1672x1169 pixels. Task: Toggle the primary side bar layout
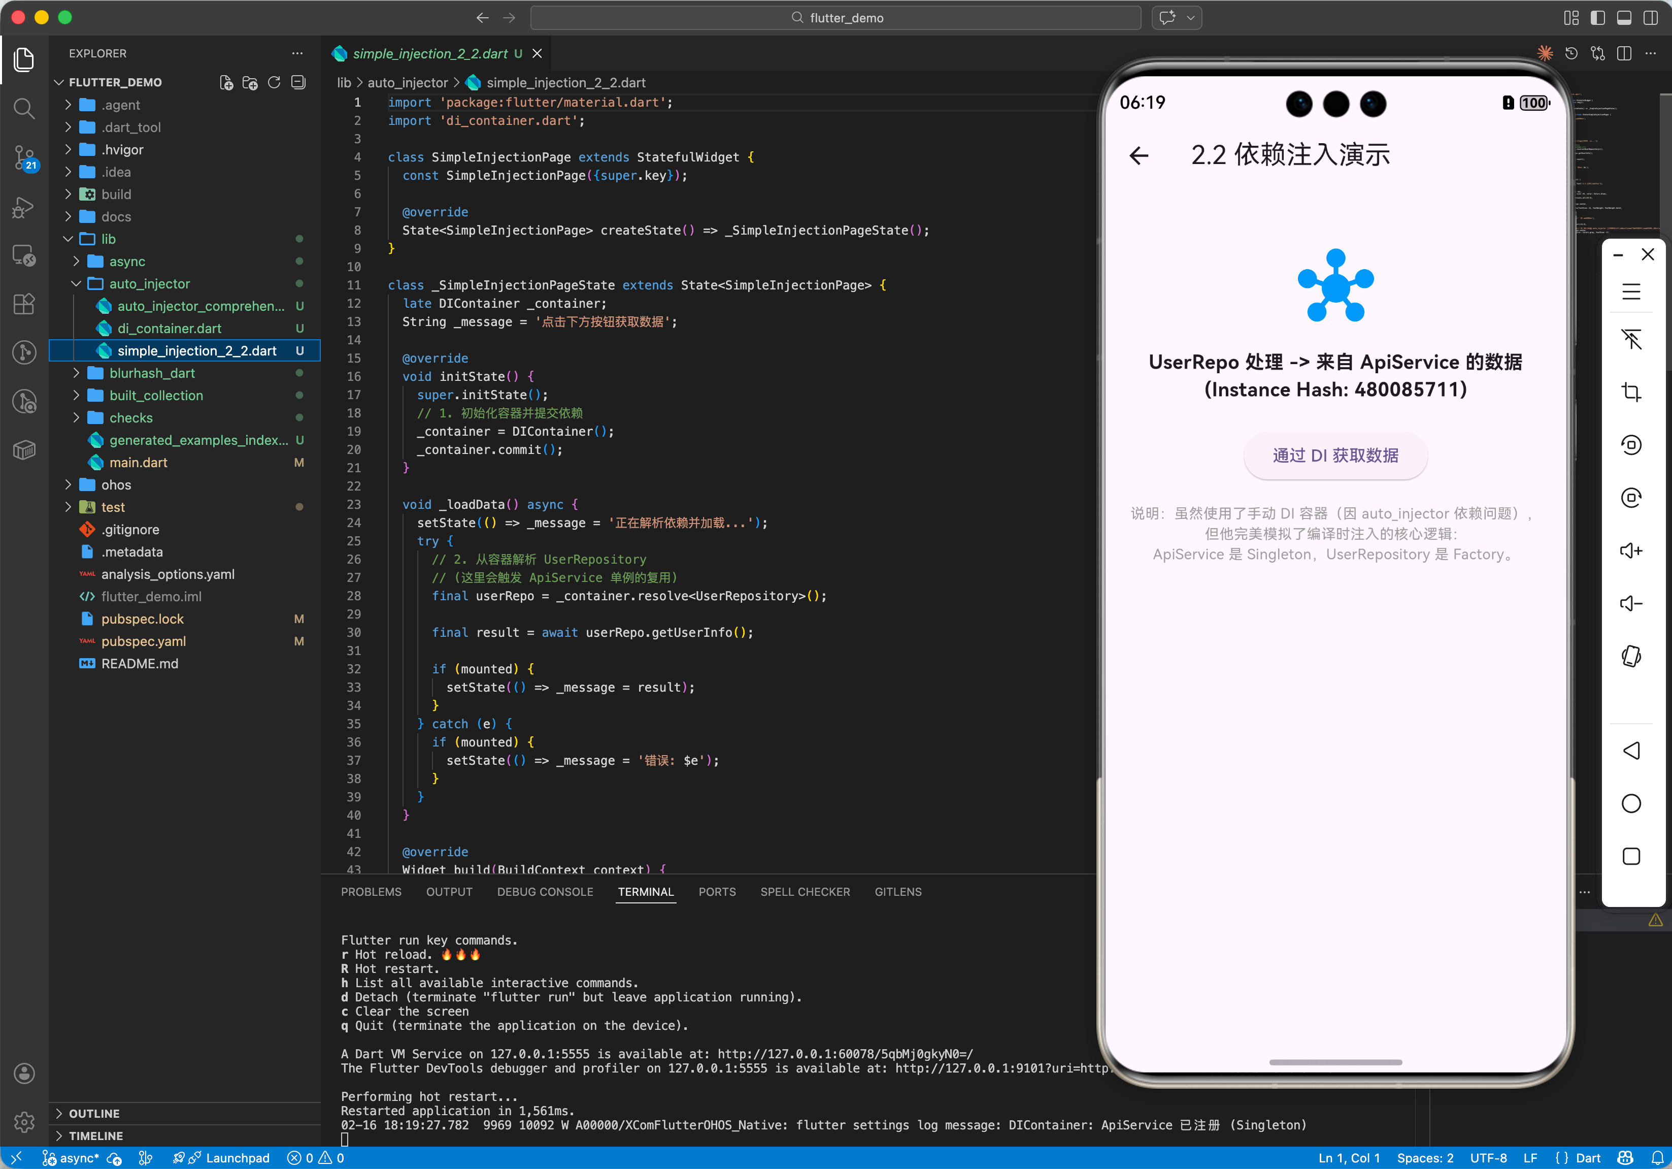tap(1598, 17)
